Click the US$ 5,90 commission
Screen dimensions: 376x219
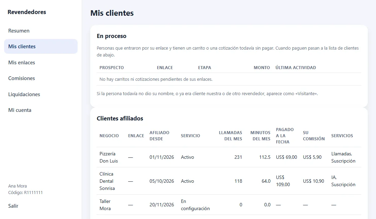(x=312, y=157)
